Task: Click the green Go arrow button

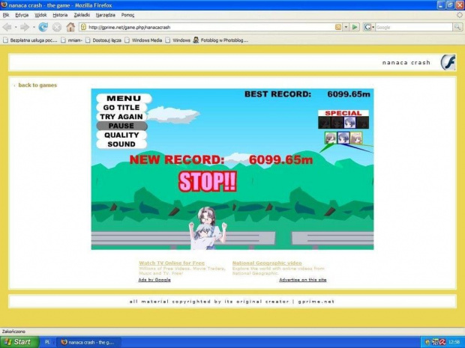Action: [x=355, y=27]
